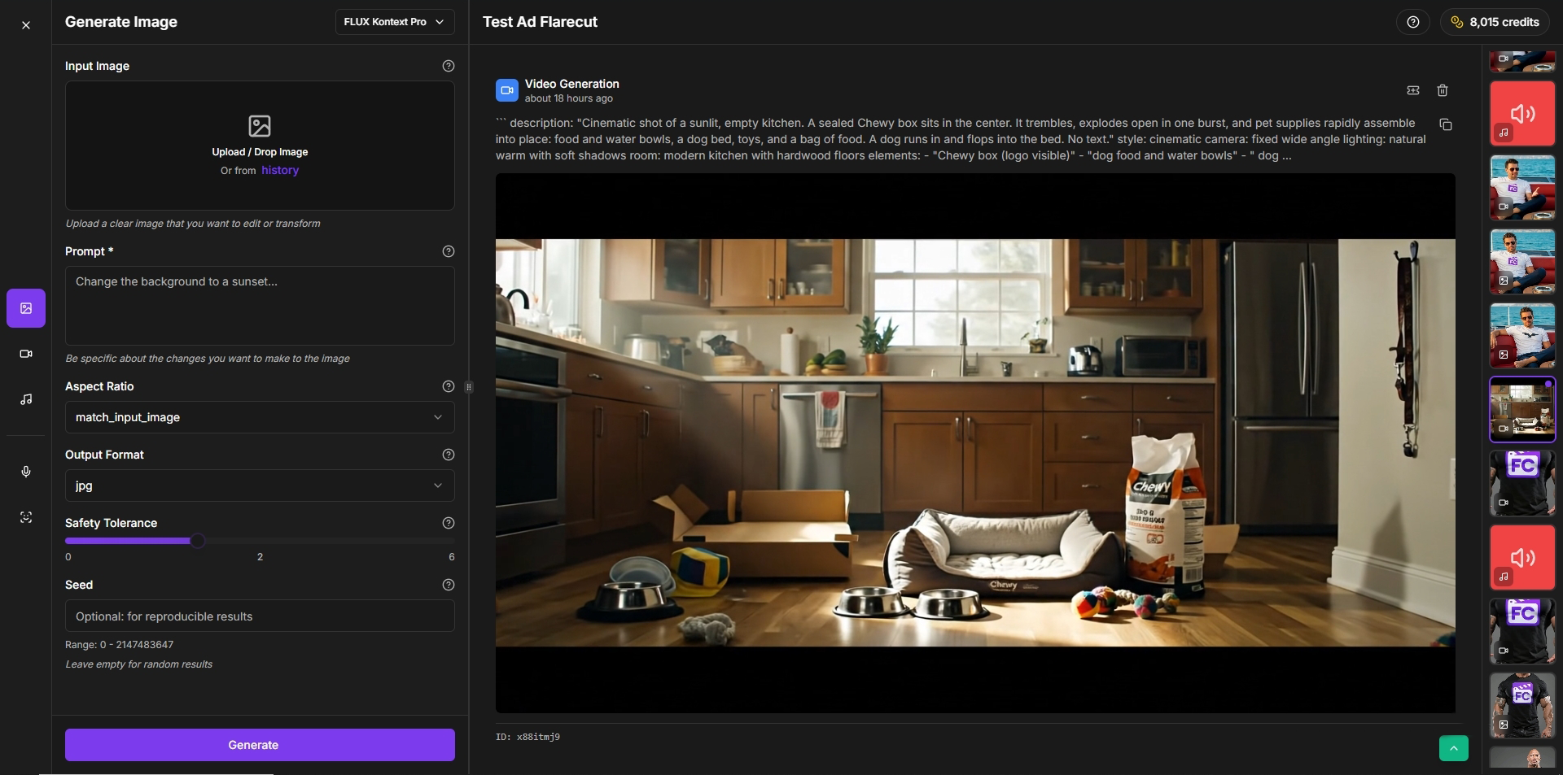Expand the Output Format jpg dropdown
This screenshot has width=1563, height=775.
click(x=260, y=485)
